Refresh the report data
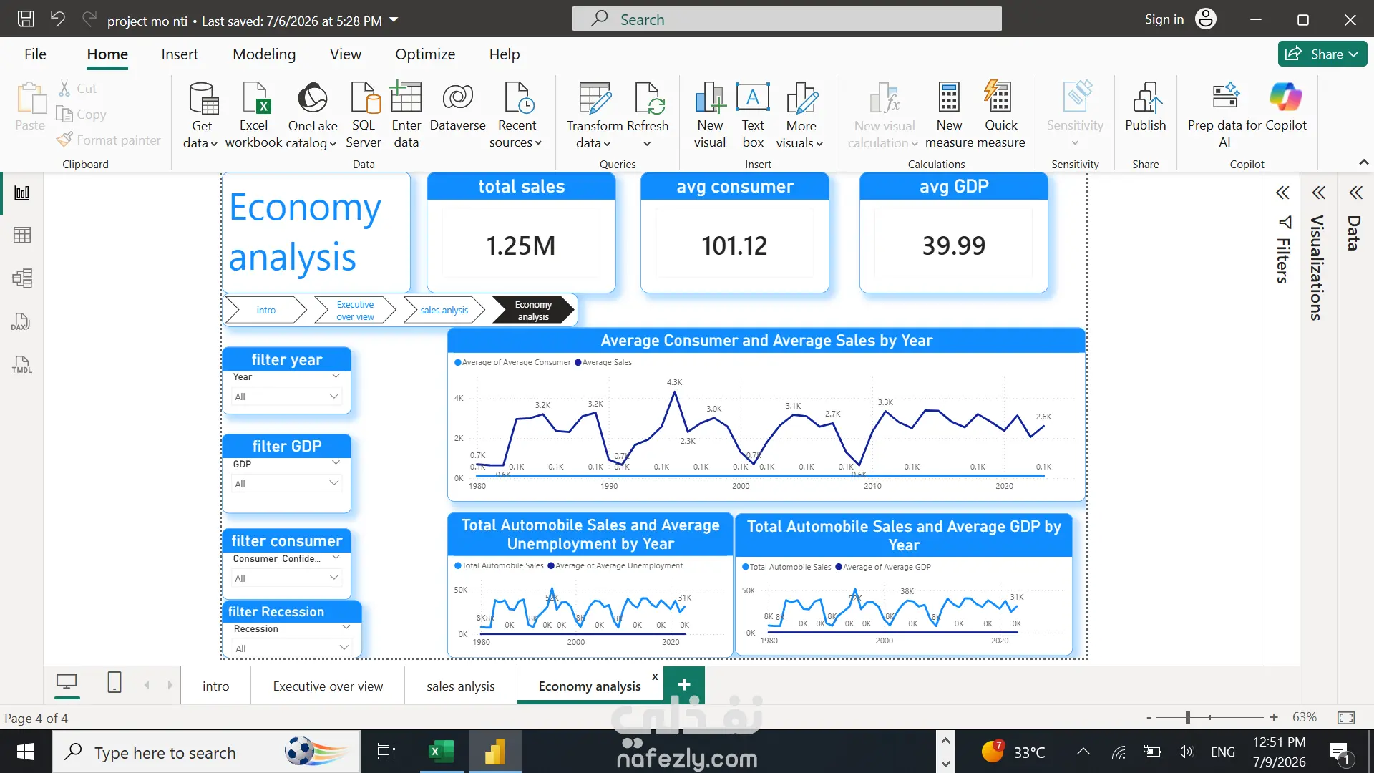Image resolution: width=1374 pixels, height=773 pixels. [648, 115]
